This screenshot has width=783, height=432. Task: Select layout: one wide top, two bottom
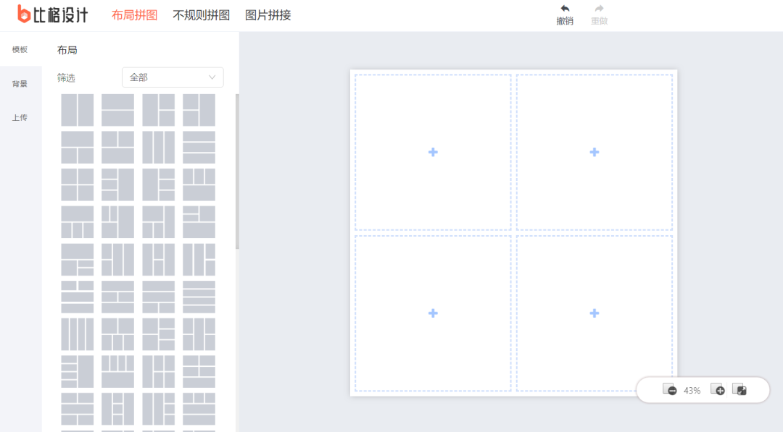point(78,148)
